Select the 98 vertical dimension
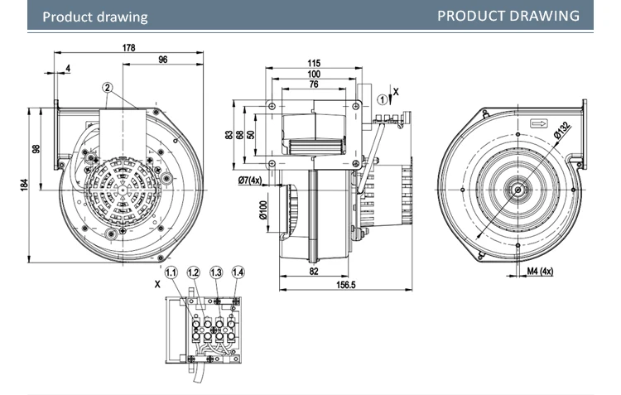 (36, 149)
